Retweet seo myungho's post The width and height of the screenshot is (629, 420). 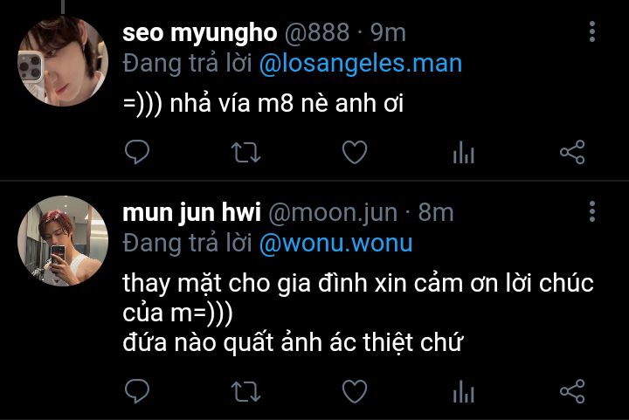point(245,152)
